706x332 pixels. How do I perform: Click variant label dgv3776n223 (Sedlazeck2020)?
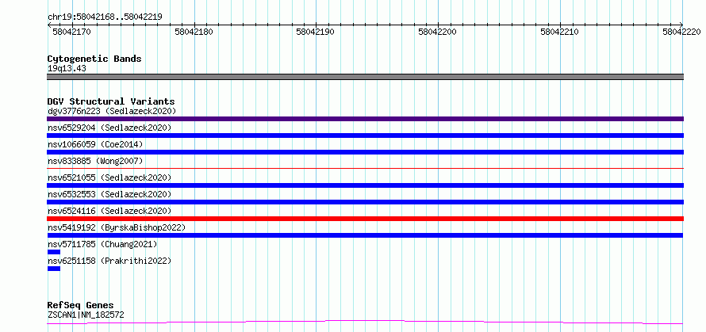coord(112,111)
